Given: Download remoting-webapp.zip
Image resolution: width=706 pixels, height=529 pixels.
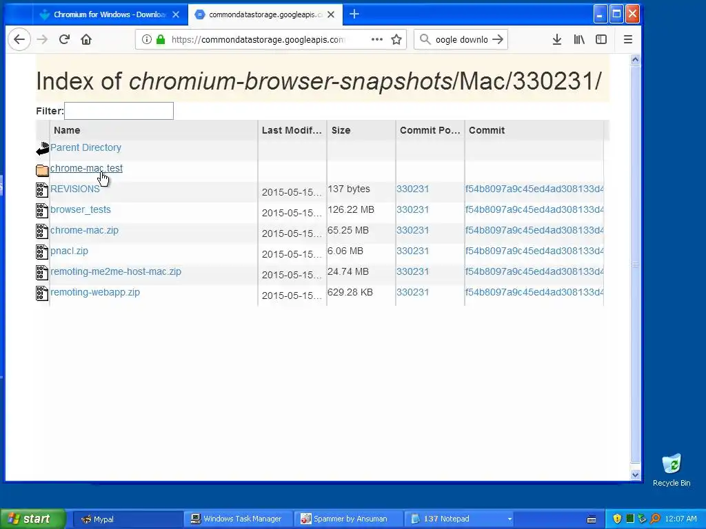Looking at the screenshot, I should click(95, 292).
